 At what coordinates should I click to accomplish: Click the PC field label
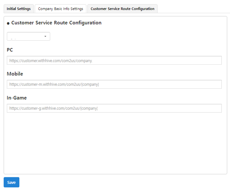[10, 50]
